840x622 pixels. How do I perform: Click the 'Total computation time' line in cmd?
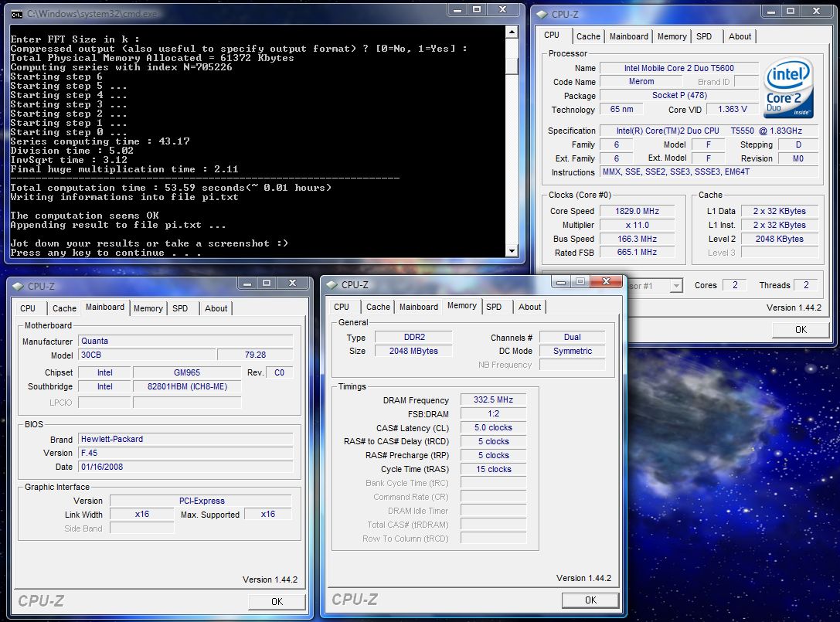[171, 188]
